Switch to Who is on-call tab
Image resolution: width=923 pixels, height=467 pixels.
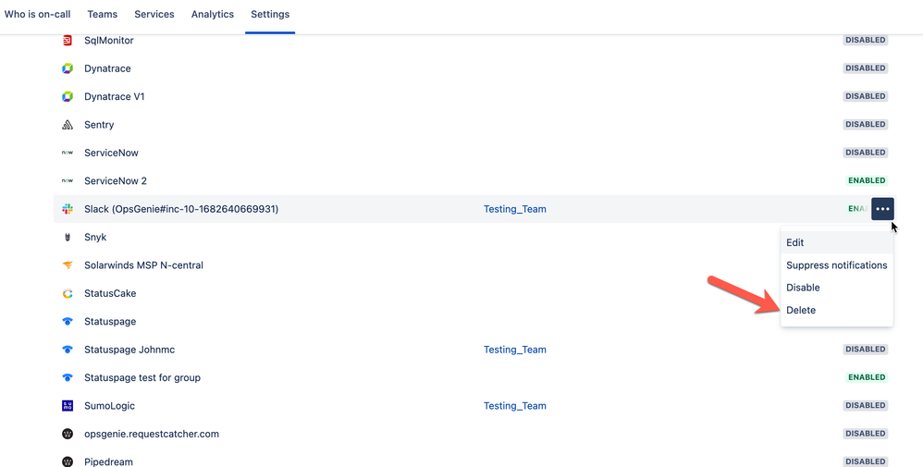coord(38,14)
